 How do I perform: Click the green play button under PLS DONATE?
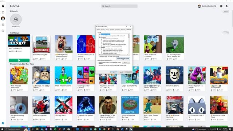point(19,60)
